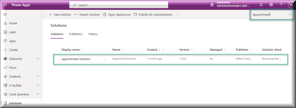The image size is (296, 108).
Task: Click the Import solution button
Action: click(87, 14)
